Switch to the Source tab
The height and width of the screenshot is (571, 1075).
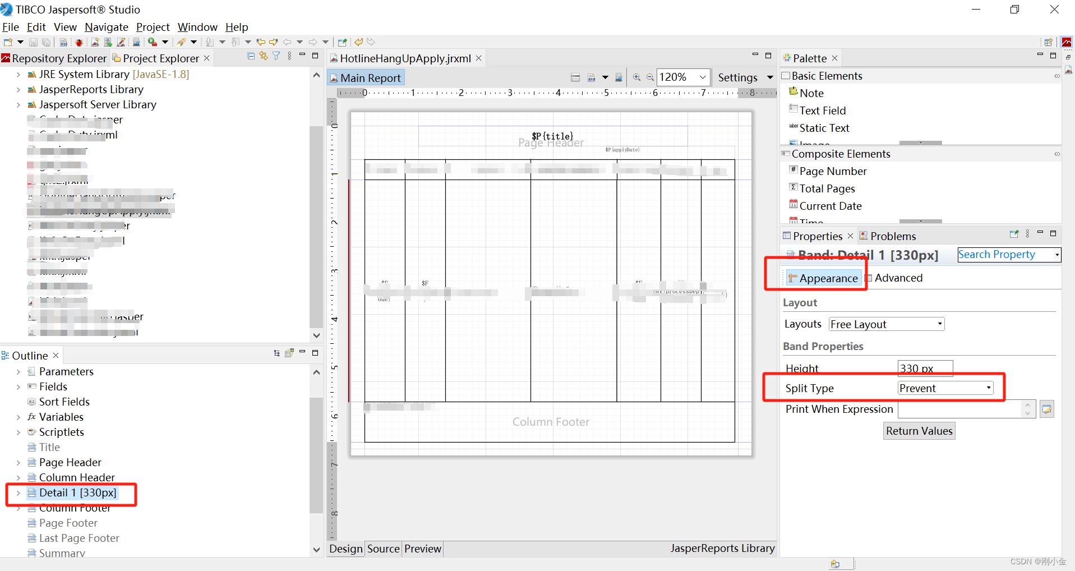click(384, 549)
